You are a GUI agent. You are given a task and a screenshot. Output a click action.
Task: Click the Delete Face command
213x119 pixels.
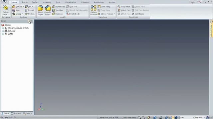coord(138,7)
